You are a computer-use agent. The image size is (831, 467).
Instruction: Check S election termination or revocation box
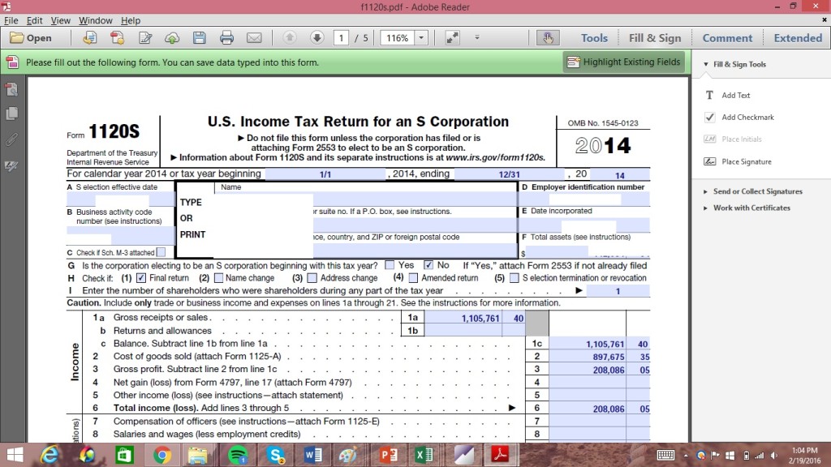tap(514, 277)
